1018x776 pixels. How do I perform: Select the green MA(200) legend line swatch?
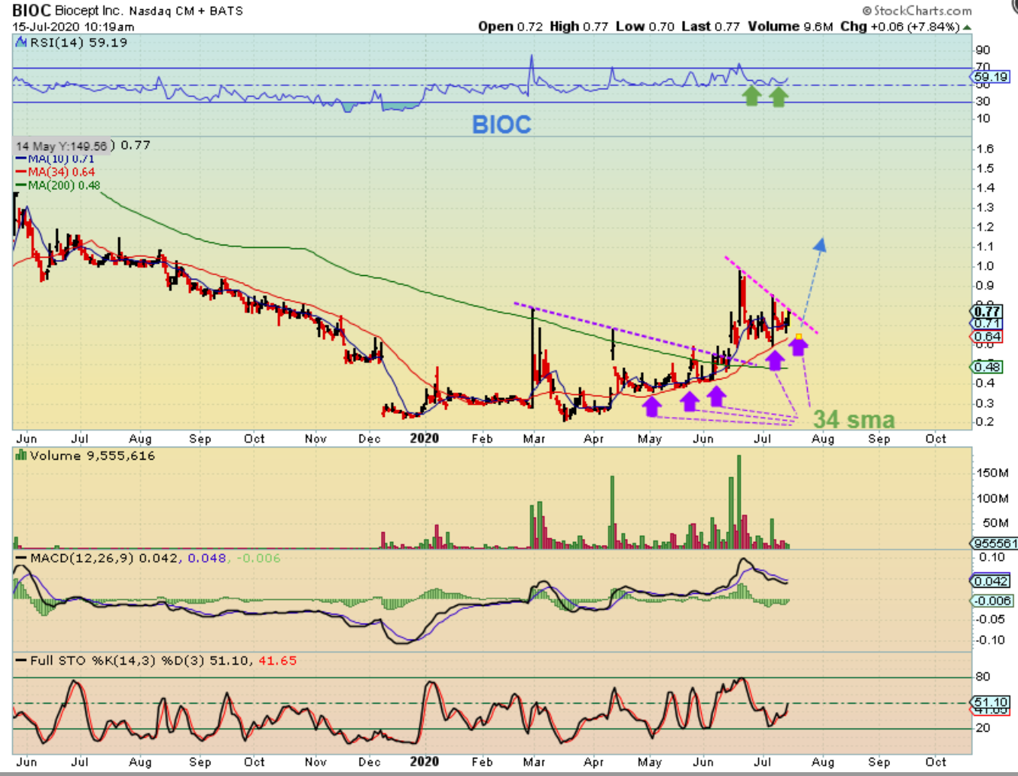click(21, 185)
